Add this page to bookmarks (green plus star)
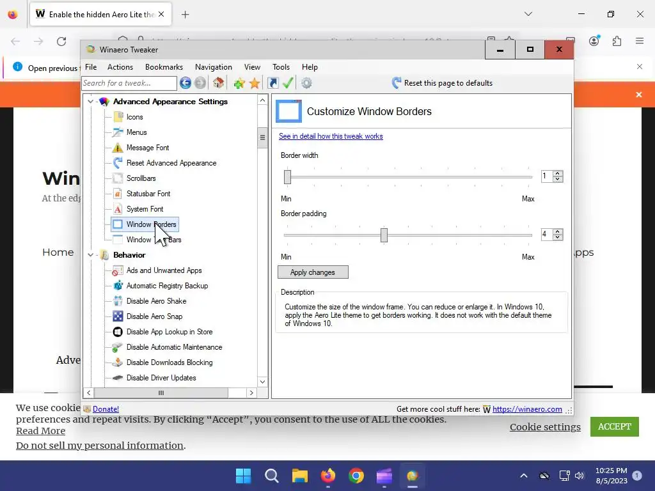 [239, 83]
